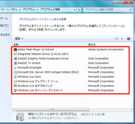Click the Microsoft SQL Server 2005 Compact icon
135x124 pixels.
(x=15, y=72)
